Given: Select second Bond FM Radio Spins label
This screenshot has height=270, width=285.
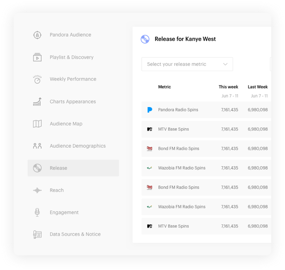Looking at the screenshot, I should 179,187.
